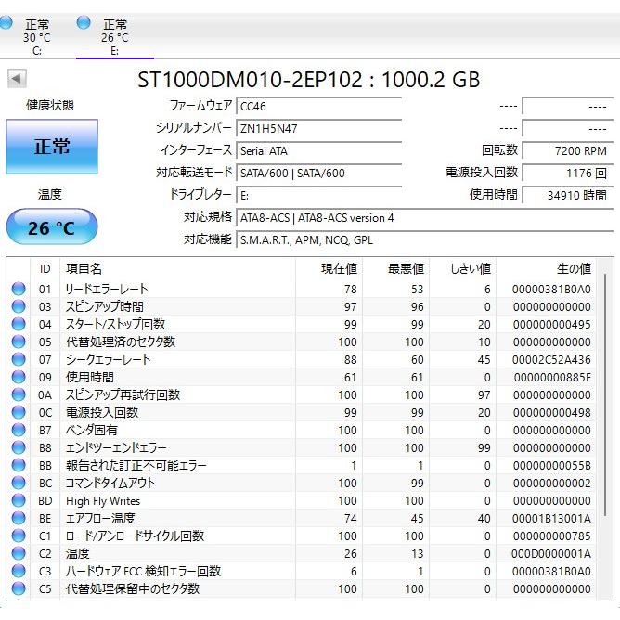Viewport: 620px width, 620px height.
Task: Click the しきい値 column header
Action: (462, 269)
